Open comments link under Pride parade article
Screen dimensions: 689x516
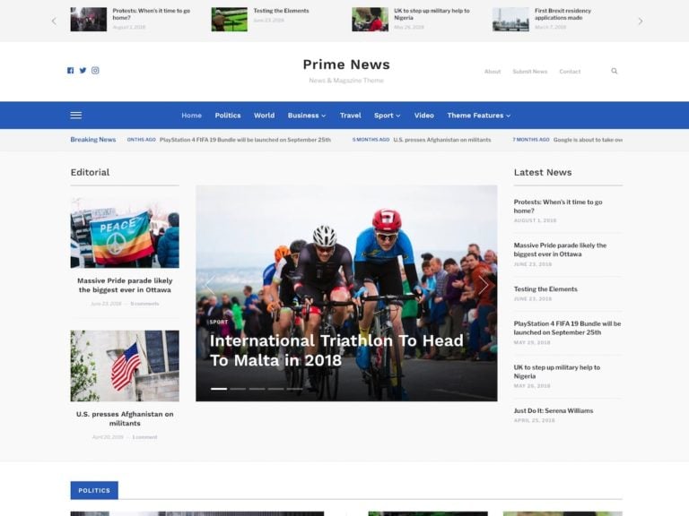pyautogui.click(x=144, y=304)
